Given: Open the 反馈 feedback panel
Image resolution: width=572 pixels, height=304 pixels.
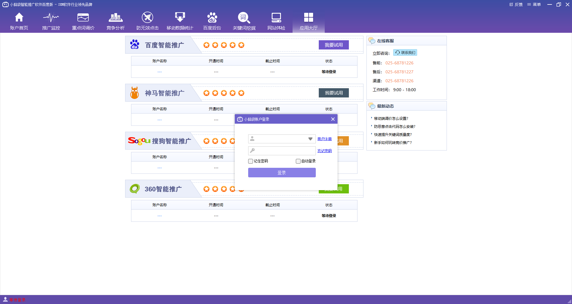Looking at the screenshot, I should pos(516,4).
